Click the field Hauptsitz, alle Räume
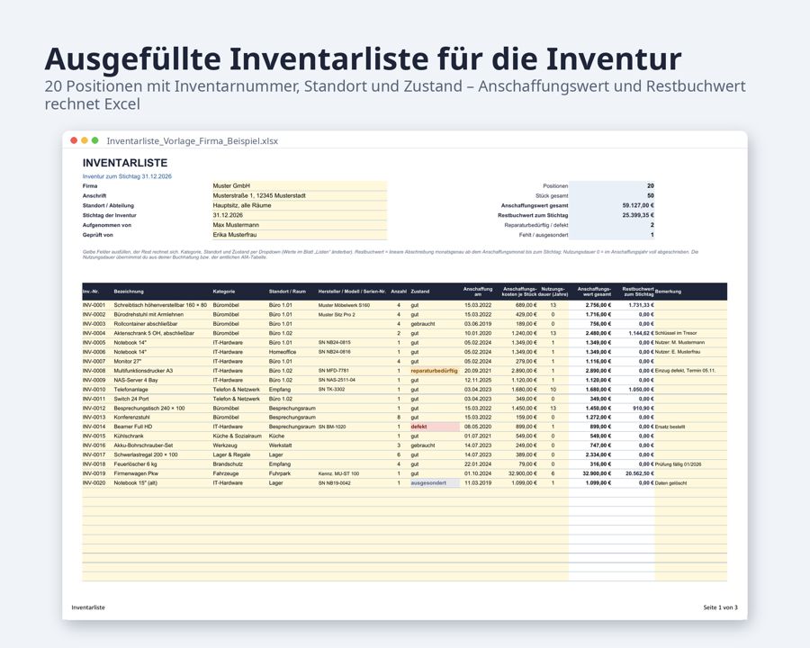 [300, 205]
